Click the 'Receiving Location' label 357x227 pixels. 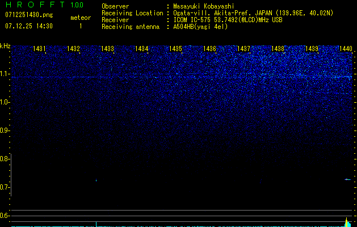132,13
